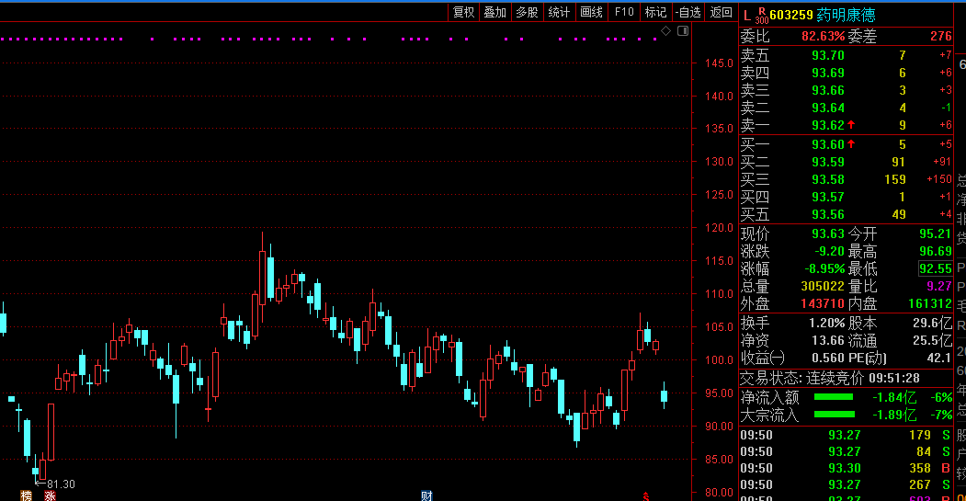The height and width of the screenshot is (501, 966).
Task: Select the 卖五 ask price 93.70
Action: [x=828, y=55]
